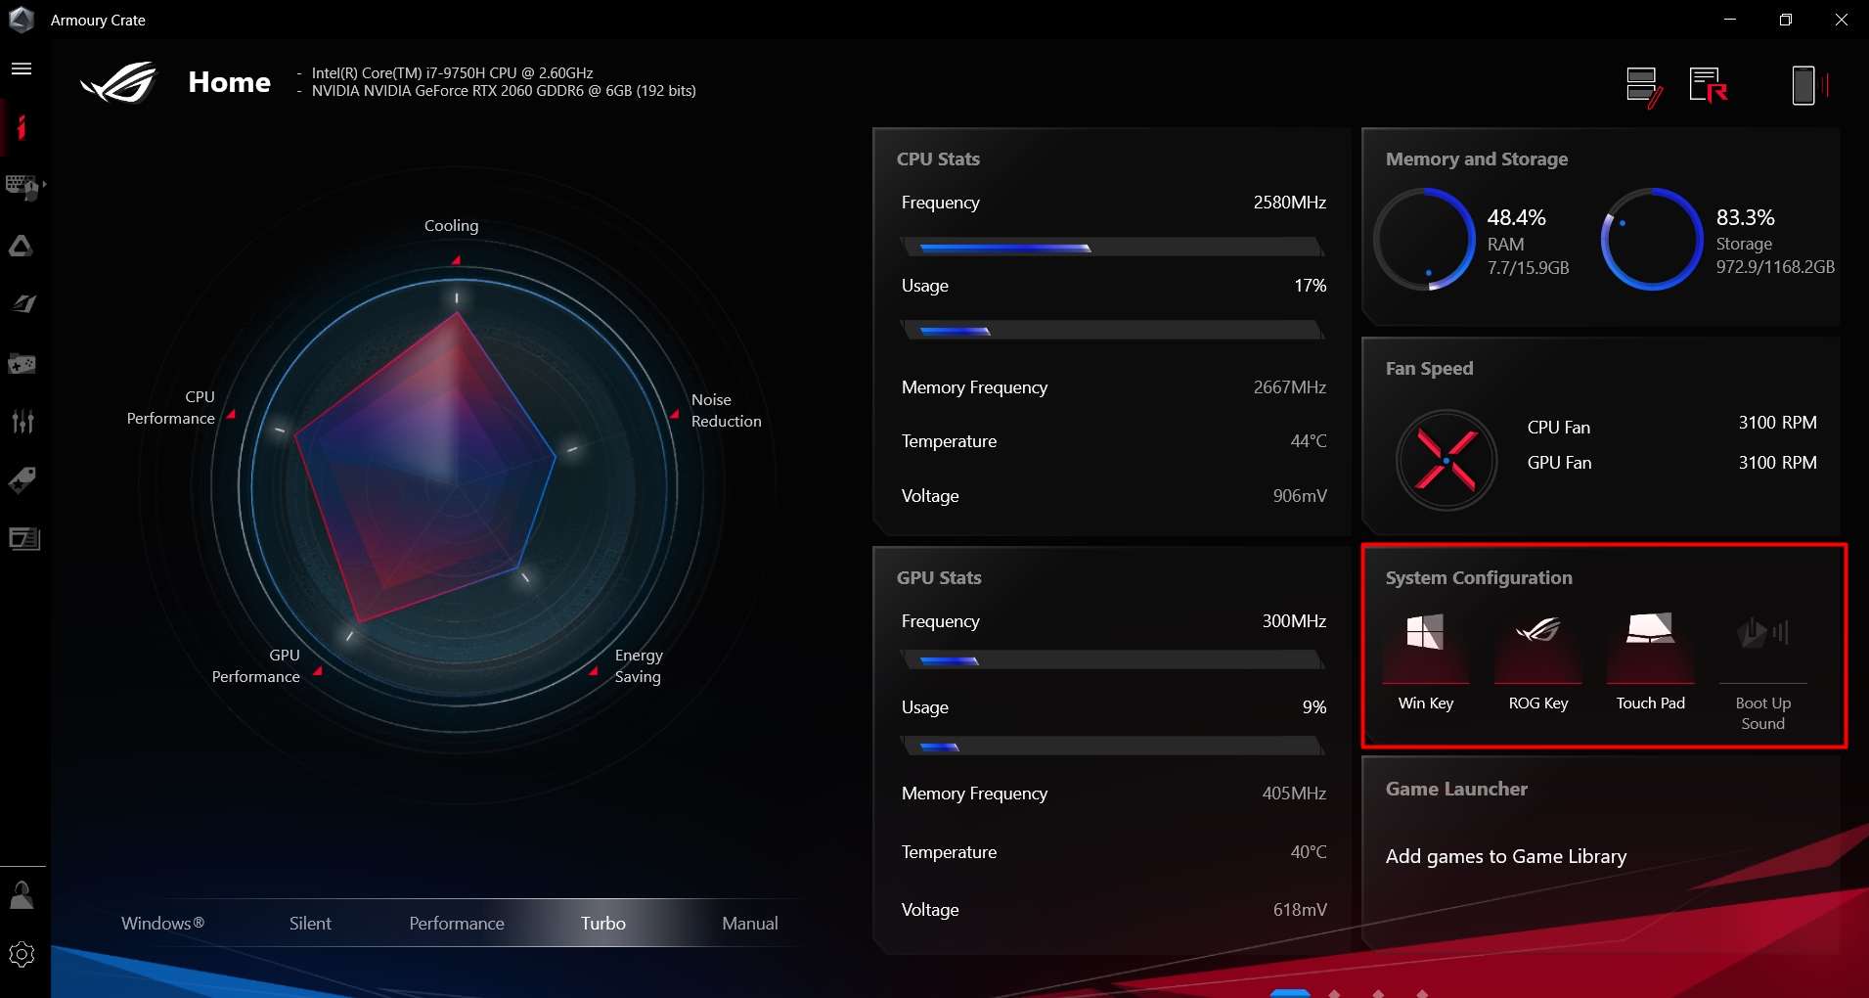
Task: Switch to the Silent performance mode tab
Action: (309, 923)
